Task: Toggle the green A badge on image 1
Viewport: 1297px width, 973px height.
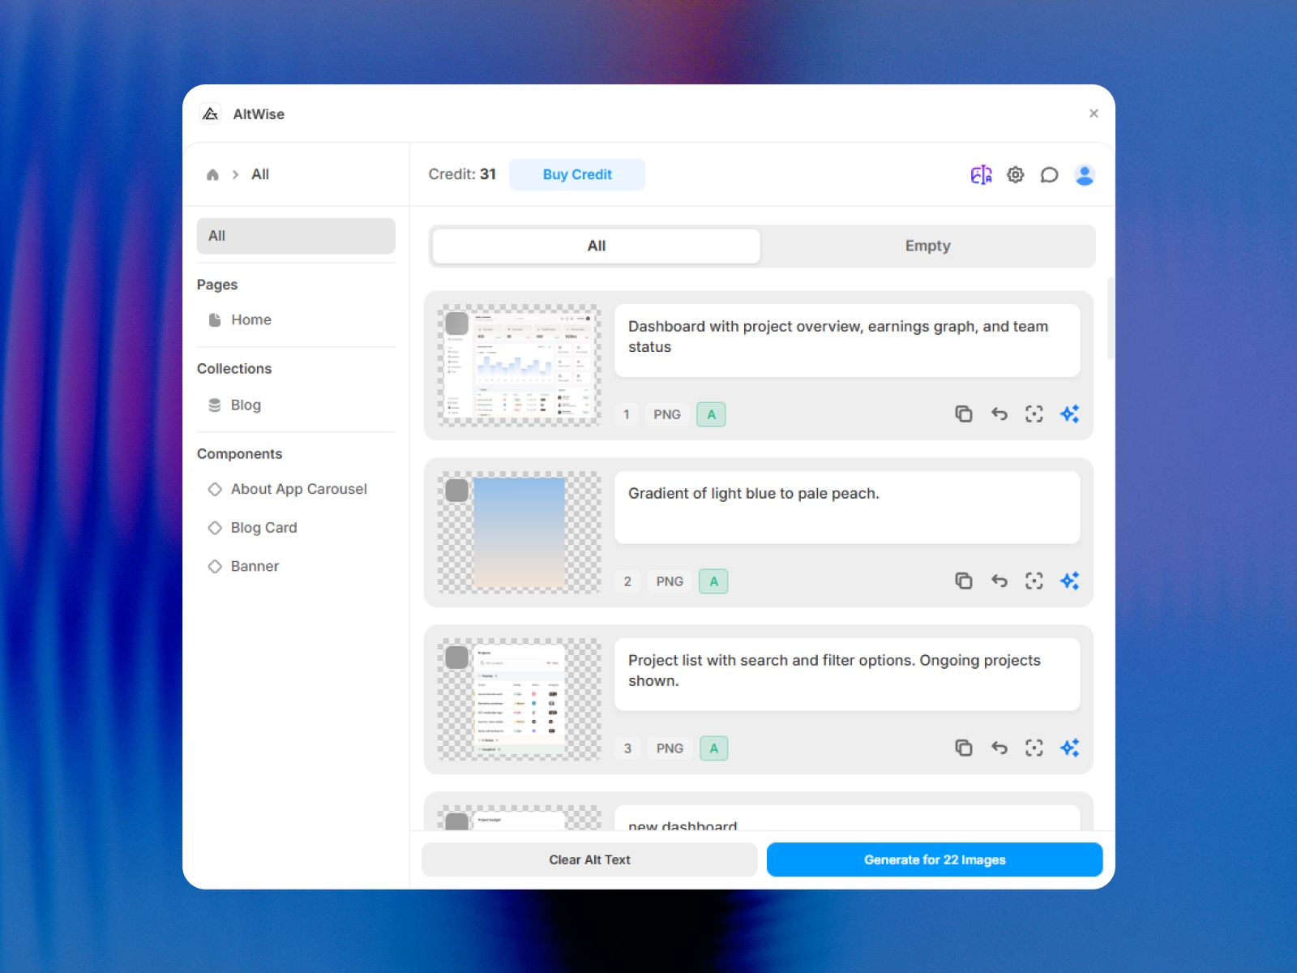Action: 711,414
